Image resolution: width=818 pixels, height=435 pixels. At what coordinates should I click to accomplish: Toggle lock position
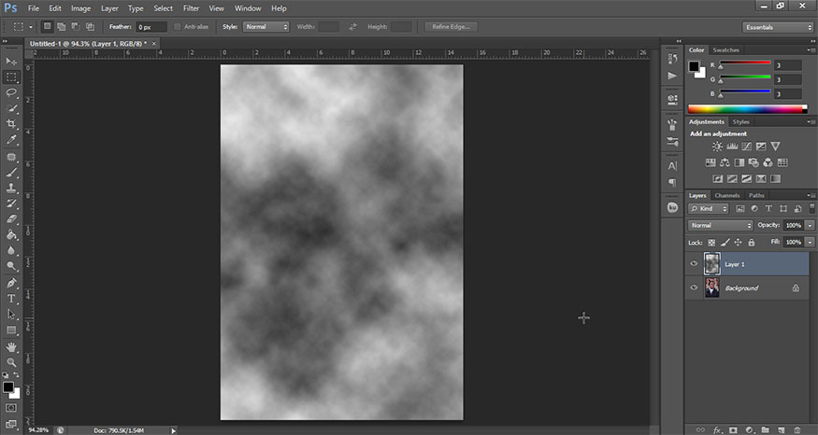[738, 243]
